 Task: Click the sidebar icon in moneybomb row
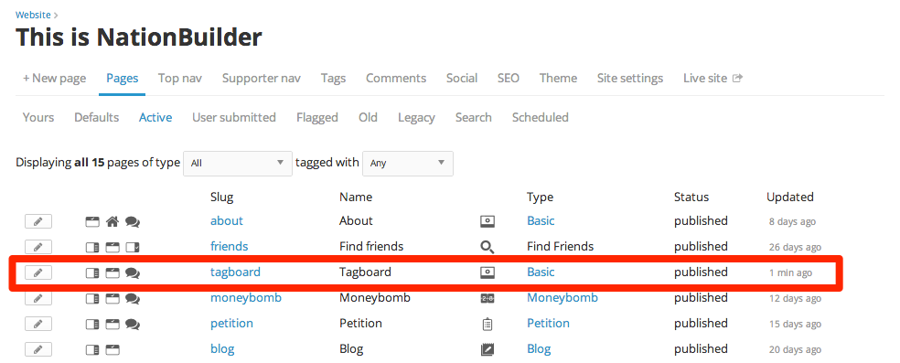(91, 298)
